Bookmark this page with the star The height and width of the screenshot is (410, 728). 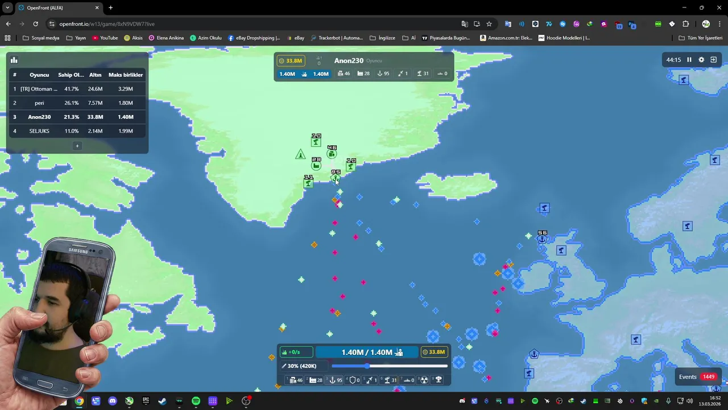point(489,24)
